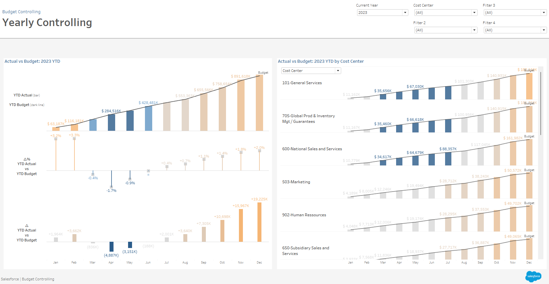Viewport: 549px width, 284px height.
Task: Expand the Filter 3 dropdown
Action: [x=515, y=13]
